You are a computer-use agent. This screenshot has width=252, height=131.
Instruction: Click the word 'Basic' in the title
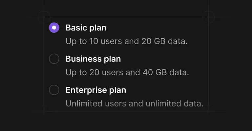76,28
